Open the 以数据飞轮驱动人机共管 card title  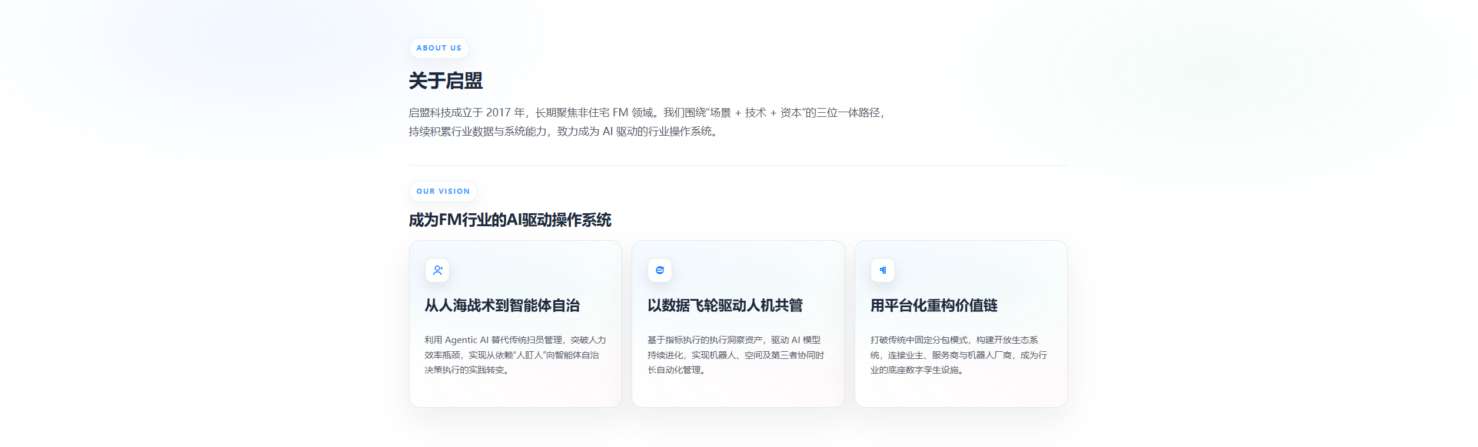click(x=725, y=305)
